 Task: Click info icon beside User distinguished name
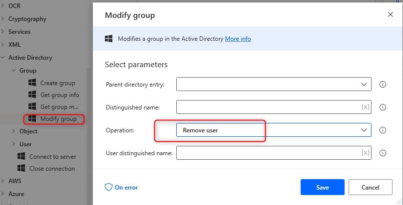383,153
